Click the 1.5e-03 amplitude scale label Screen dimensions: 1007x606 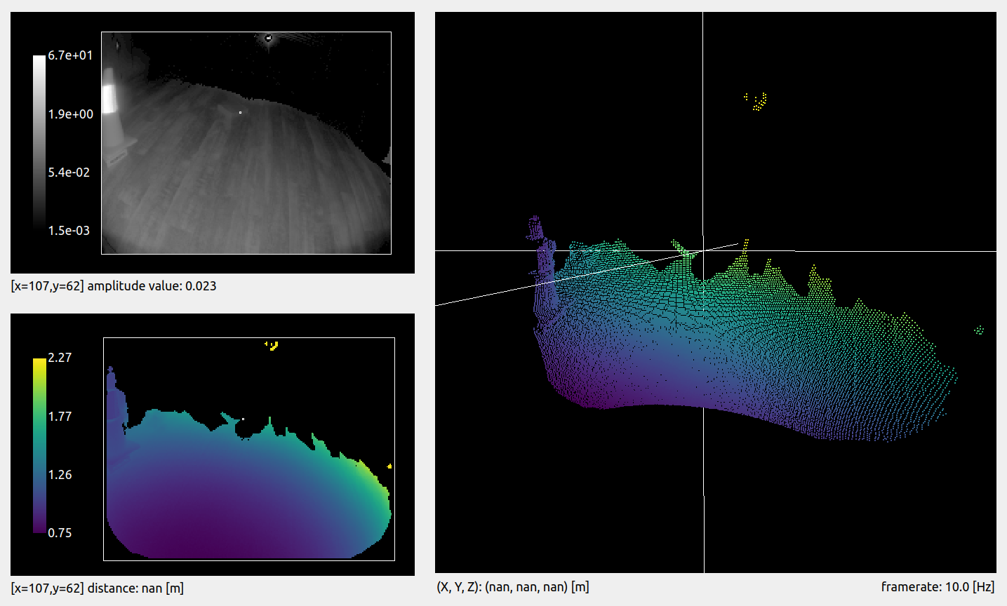(69, 231)
